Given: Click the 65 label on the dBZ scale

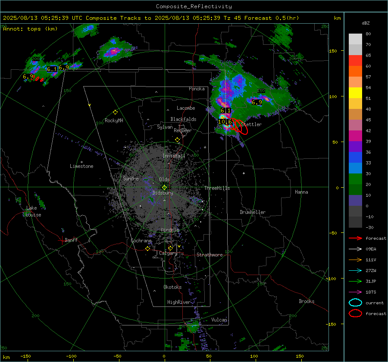Looking at the screenshot, I should 369,56.
